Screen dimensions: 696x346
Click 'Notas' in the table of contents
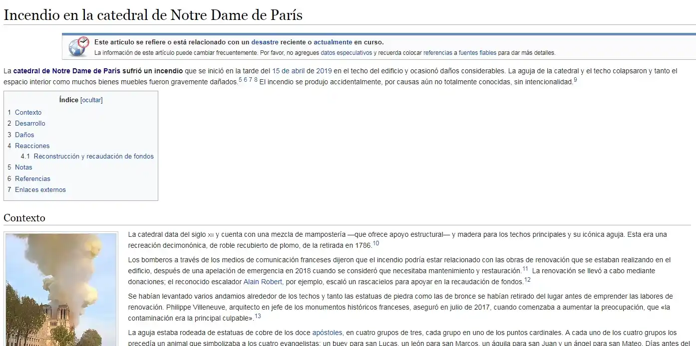[x=23, y=167]
